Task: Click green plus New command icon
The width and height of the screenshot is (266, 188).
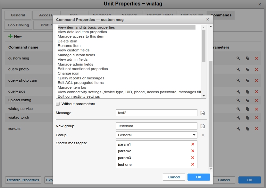Action: [x=11, y=36]
